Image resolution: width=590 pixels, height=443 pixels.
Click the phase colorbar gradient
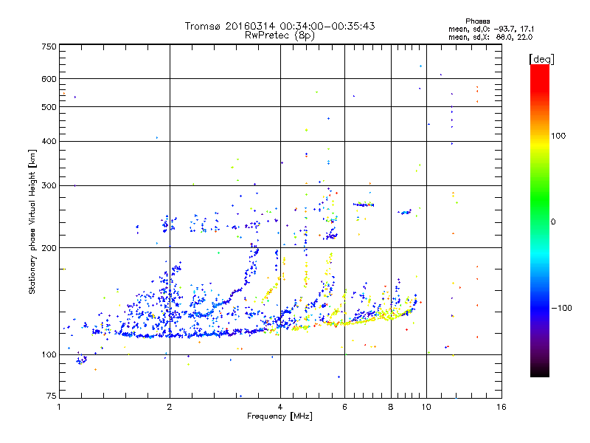point(540,221)
